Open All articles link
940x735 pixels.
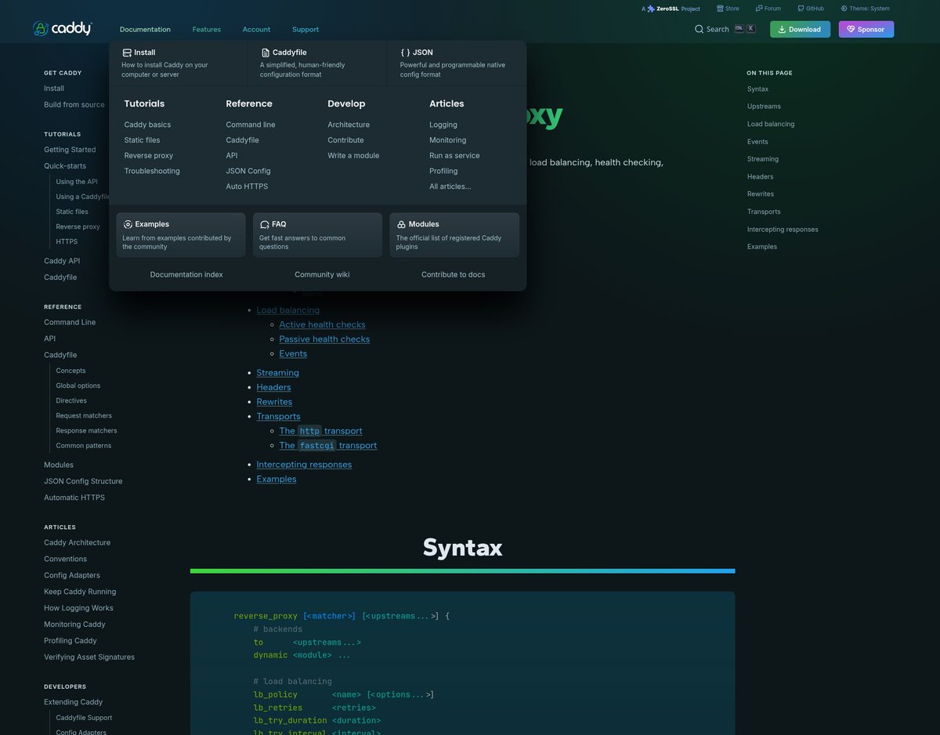click(x=450, y=186)
